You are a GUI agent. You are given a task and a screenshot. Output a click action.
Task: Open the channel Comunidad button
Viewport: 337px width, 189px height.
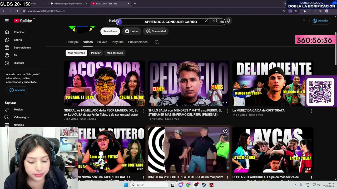tap(156, 31)
